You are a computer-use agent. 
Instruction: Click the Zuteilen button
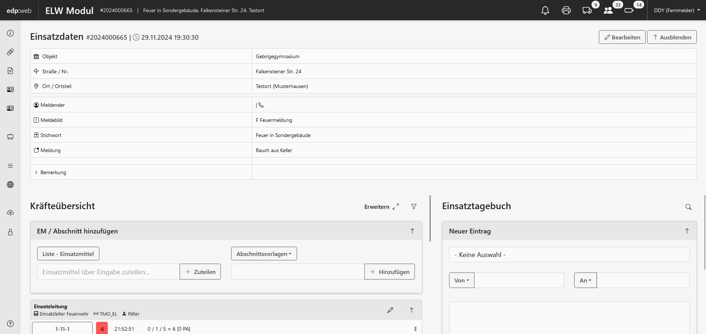tap(200, 272)
